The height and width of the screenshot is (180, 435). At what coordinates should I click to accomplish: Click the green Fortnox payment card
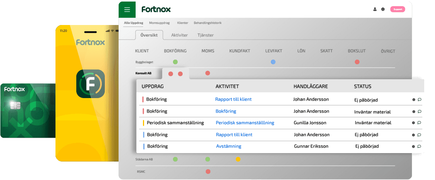coord(28,110)
